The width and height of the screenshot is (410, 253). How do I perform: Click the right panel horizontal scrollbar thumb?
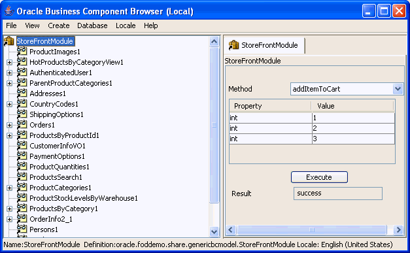click(311, 229)
